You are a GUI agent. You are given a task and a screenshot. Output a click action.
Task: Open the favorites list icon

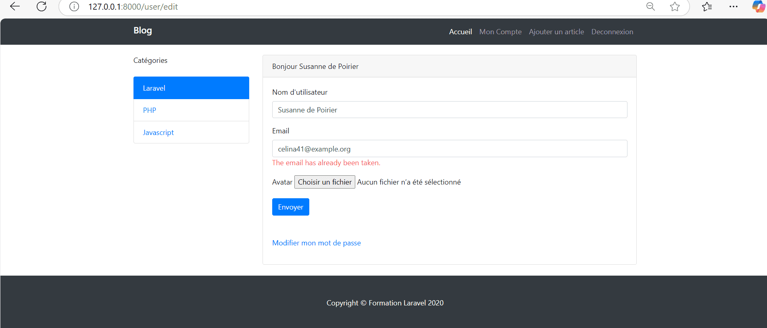(707, 6)
